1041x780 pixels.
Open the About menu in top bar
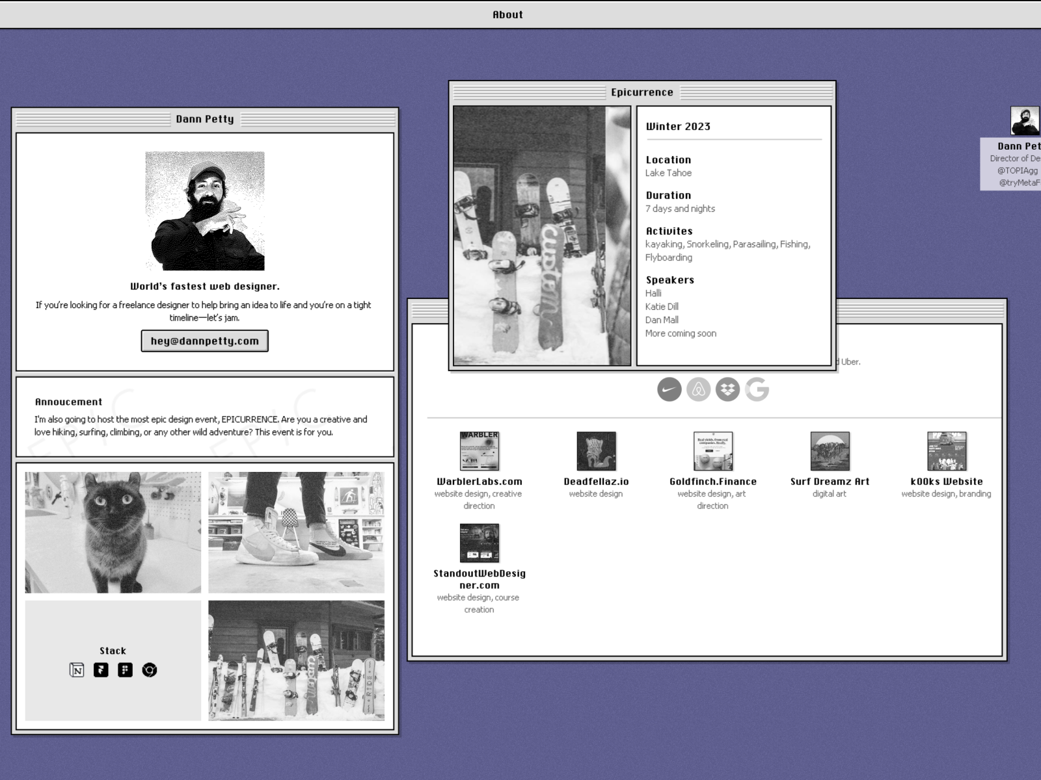507,14
